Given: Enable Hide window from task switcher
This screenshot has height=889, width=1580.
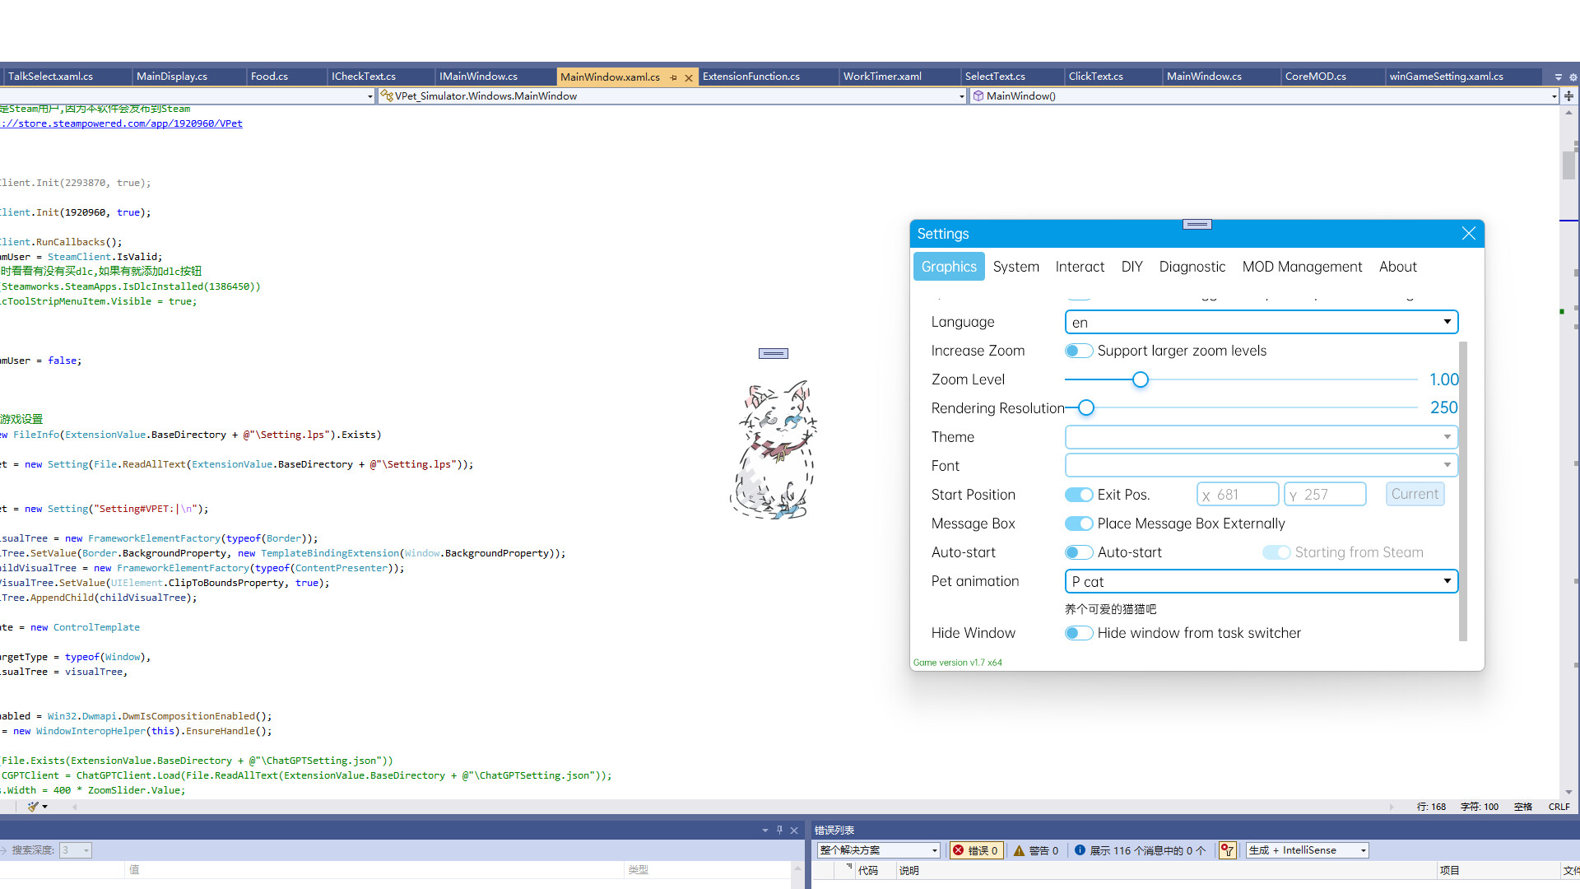Looking at the screenshot, I should (1079, 633).
